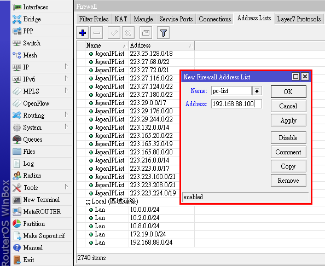The width and height of the screenshot is (325, 266).
Task: Click Cancel in the dialog
Action: [288, 106]
